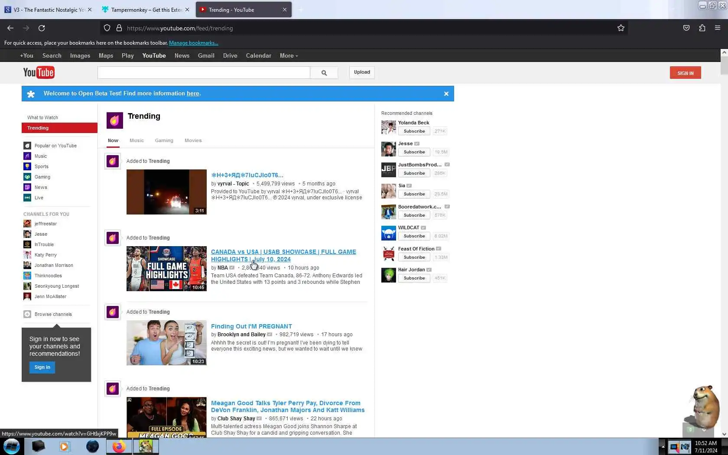Open the Music sidebar icon

click(27, 156)
